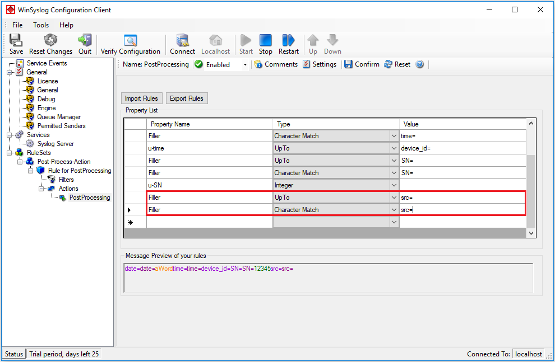This screenshot has height=362, width=555.
Task: Open the File menu
Action: 17,25
